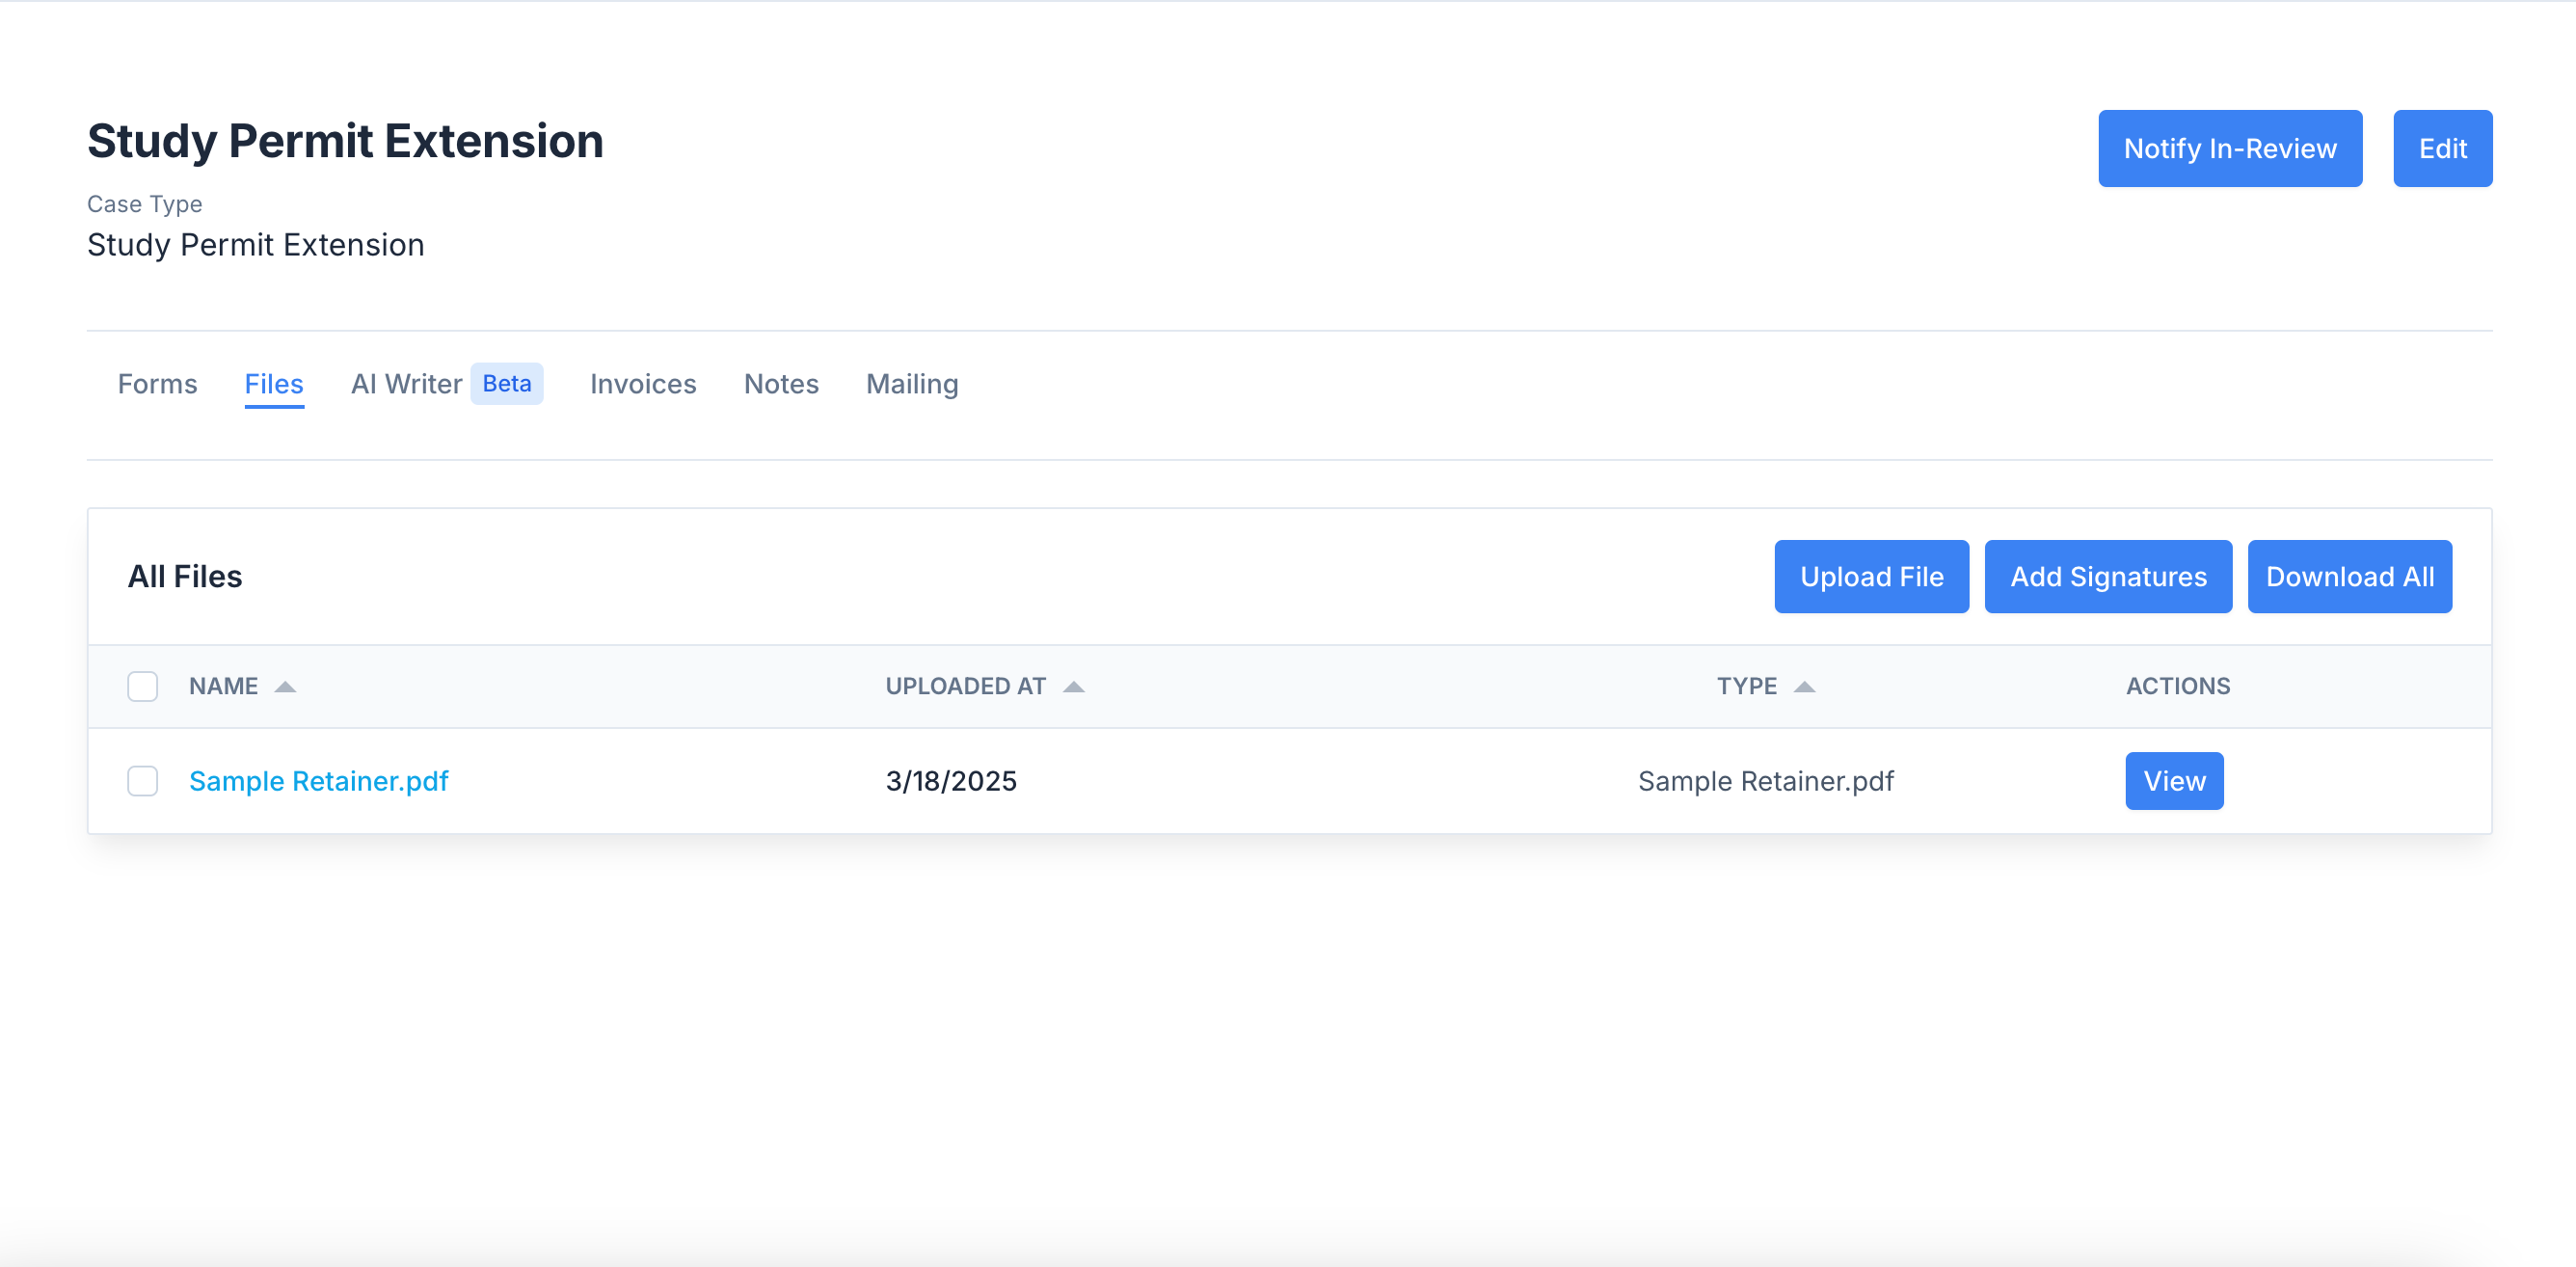Go to the Invoices tab

(x=643, y=384)
